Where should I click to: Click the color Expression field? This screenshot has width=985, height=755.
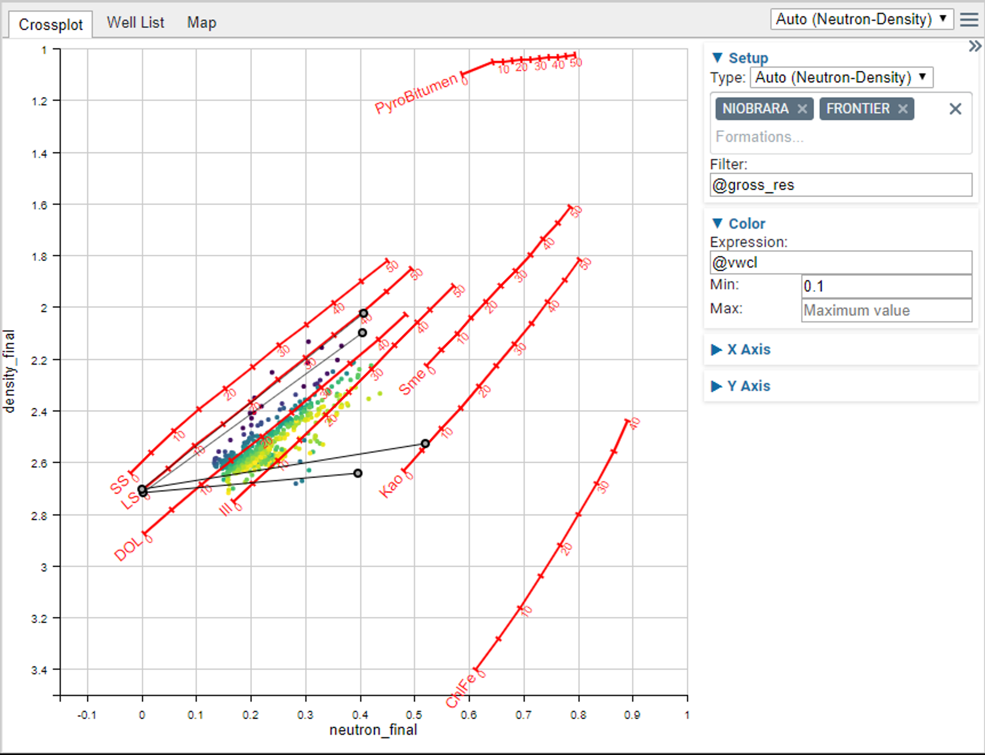[840, 263]
